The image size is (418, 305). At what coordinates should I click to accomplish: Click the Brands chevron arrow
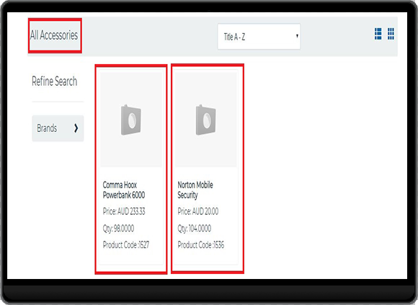[76, 128]
